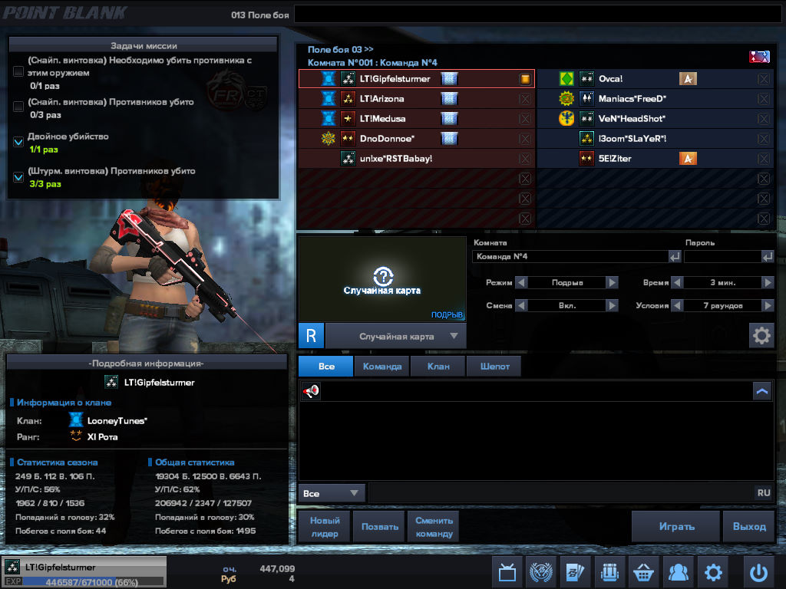This screenshot has width=786, height=589.
Task: Click the Новый лидер button
Action: click(x=325, y=526)
